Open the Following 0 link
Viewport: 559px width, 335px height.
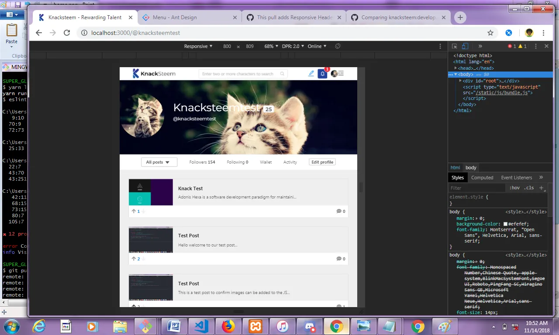point(238,162)
